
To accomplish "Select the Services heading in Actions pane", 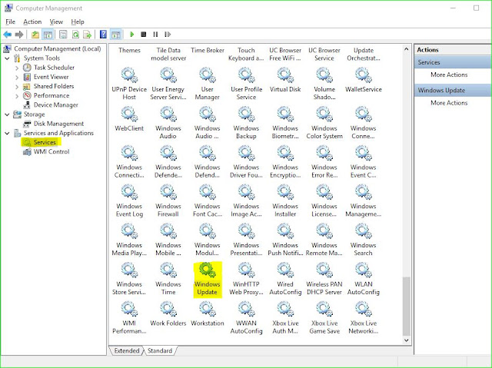I will click(x=453, y=62).
